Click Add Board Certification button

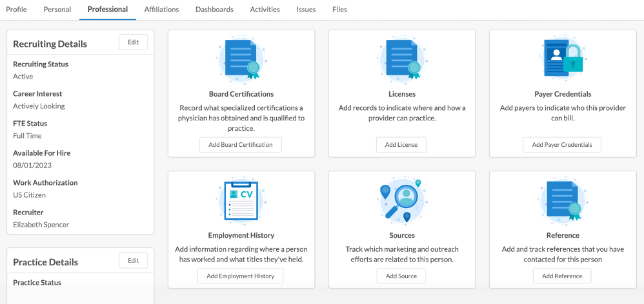[241, 145]
